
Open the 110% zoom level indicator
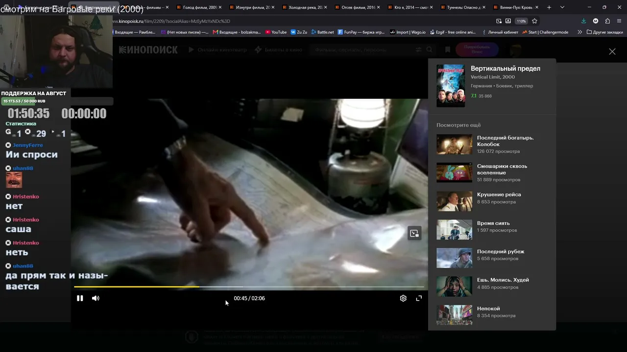521,21
